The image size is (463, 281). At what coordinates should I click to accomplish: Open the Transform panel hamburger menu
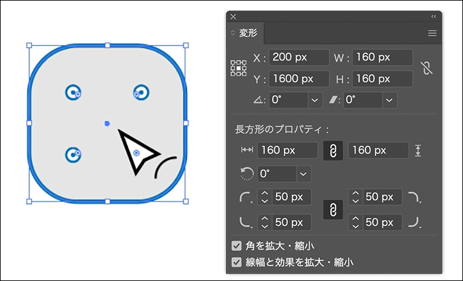pyautogui.click(x=432, y=33)
